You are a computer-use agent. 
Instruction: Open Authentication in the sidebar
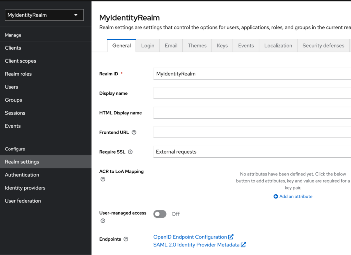click(46, 174)
